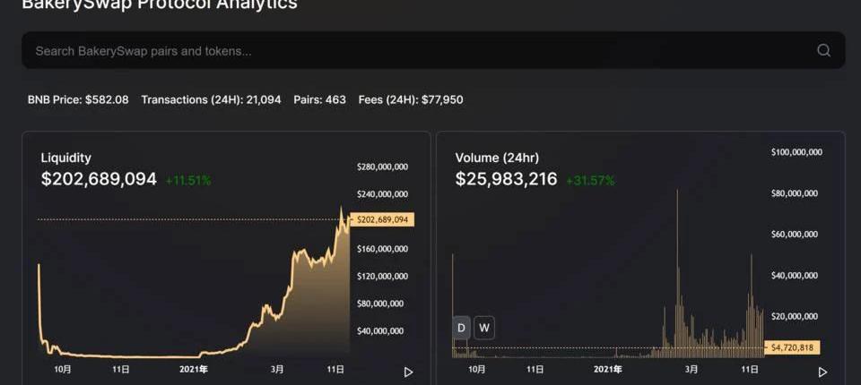Viewport: 861px width, 385px height.
Task: Click the $4,720,818 volume marker tag
Action: (x=792, y=347)
